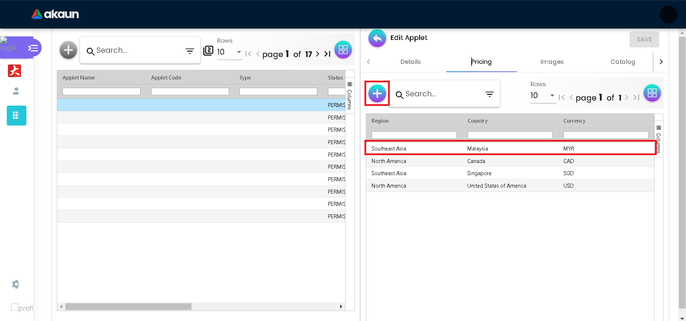Expand the applet list rows dropdown
This screenshot has height=321, width=686.
tap(239, 52)
